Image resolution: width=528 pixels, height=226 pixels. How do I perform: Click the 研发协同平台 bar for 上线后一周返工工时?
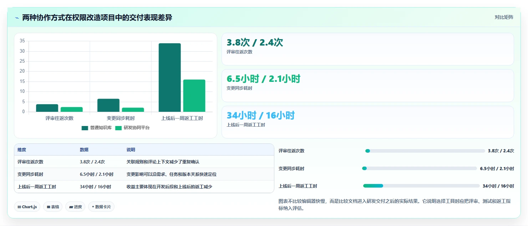[x=194, y=96]
